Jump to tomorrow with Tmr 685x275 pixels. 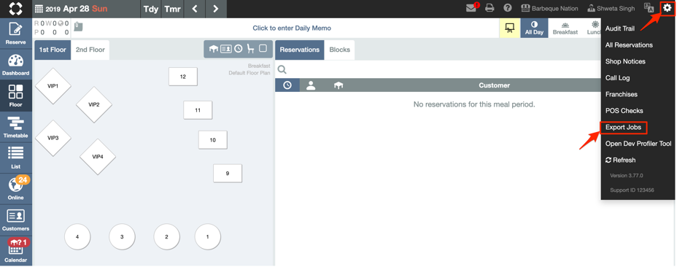pos(173,9)
